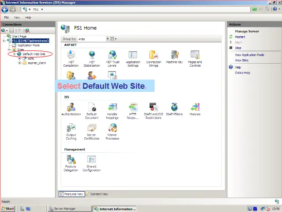Open .NET Trust Levels
This screenshot has width=282, height=212.
112,59
